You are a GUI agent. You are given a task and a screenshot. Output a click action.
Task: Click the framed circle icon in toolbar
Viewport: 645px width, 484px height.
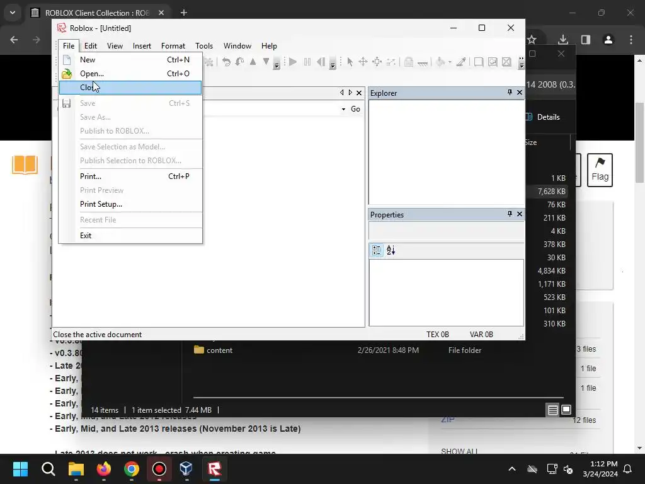coord(493,62)
